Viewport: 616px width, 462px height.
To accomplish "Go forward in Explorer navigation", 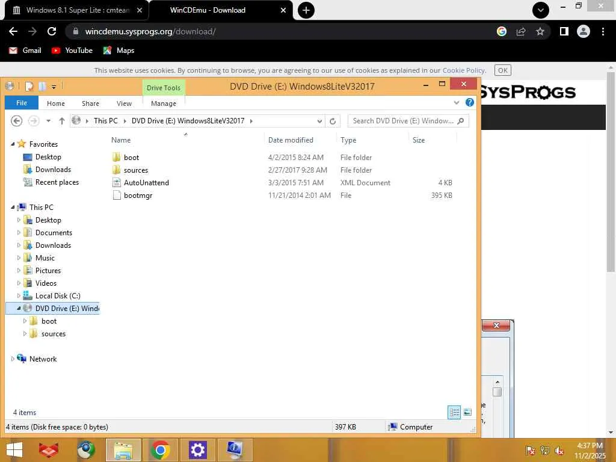I will click(34, 120).
